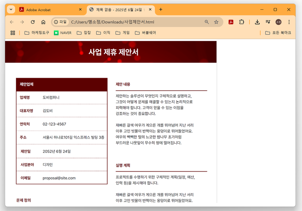Screen dimensions: 302x211
Task: Select the representative name 김도비
Action: coord(48,111)
